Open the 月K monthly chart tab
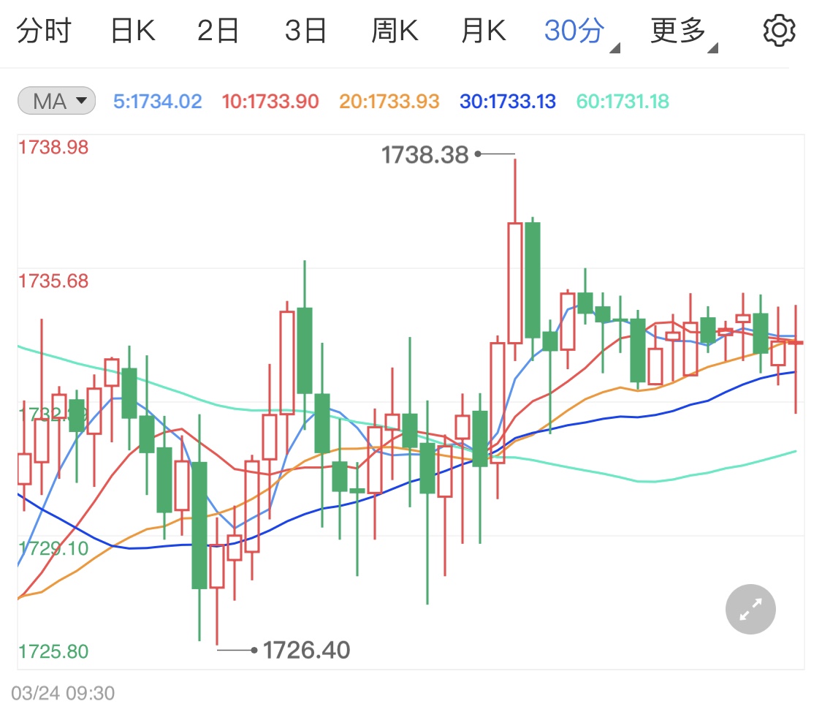Screen dimensions: 822x712 pyautogui.click(x=484, y=31)
